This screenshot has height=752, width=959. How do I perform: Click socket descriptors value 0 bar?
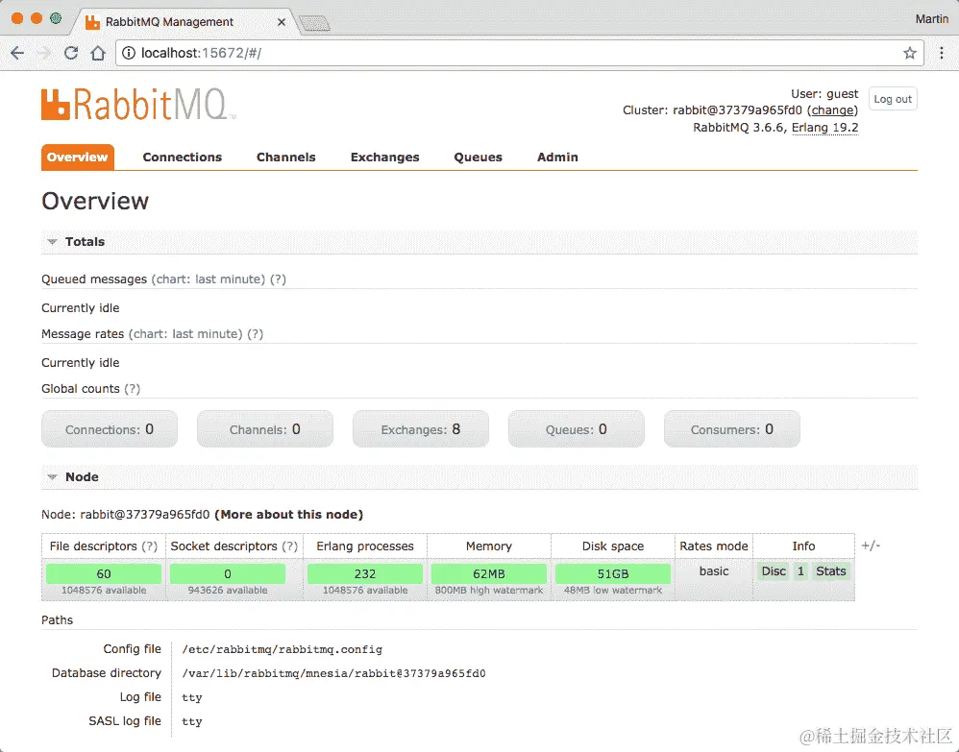228,573
